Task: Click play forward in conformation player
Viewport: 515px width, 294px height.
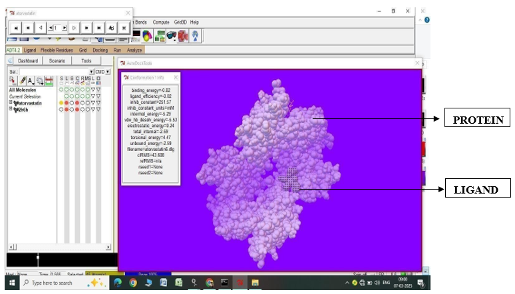Action: (75, 28)
